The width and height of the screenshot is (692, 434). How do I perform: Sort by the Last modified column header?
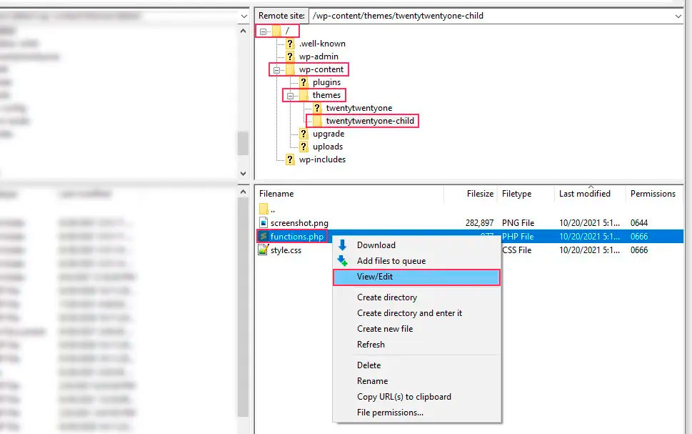tap(584, 194)
